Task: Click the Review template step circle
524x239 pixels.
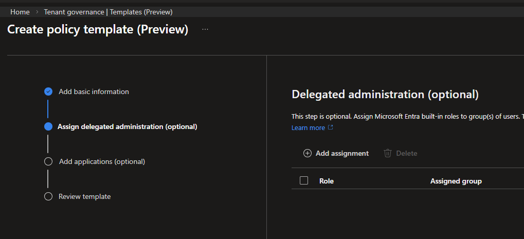Action: (x=48, y=196)
